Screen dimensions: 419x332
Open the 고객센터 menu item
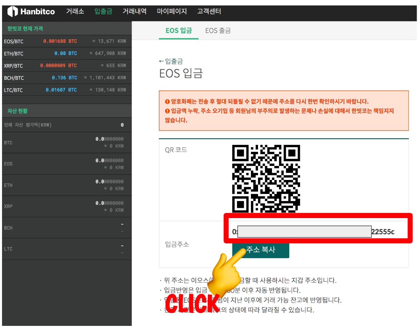(209, 11)
